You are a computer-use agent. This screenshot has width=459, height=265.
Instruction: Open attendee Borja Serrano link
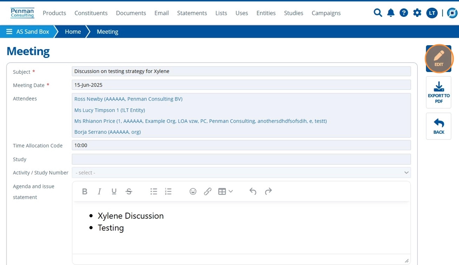click(107, 132)
